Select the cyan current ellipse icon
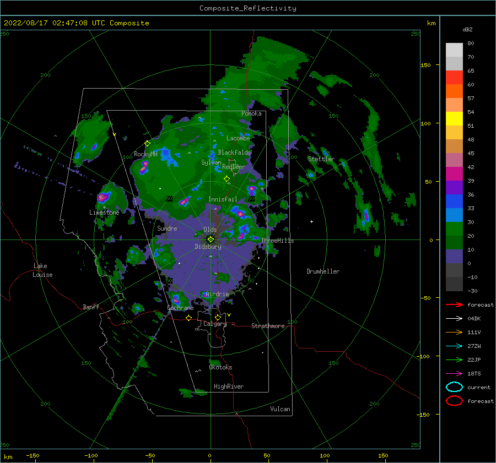496x463 pixels. pyautogui.click(x=454, y=387)
